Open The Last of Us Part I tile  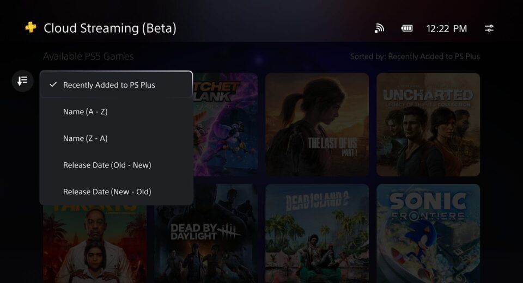317,125
